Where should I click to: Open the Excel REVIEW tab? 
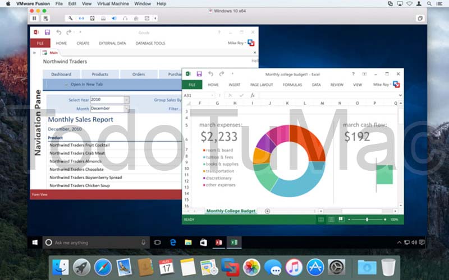click(337, 85)
